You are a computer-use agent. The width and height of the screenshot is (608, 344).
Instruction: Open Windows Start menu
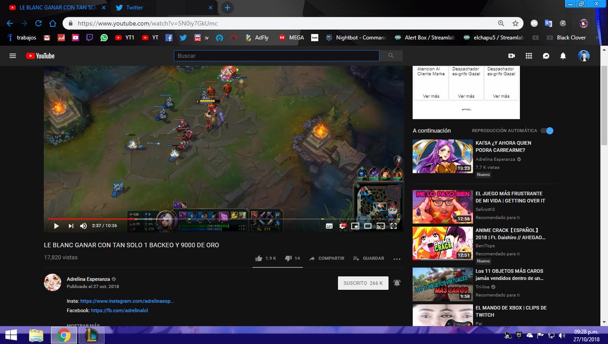tap(11, 335)
